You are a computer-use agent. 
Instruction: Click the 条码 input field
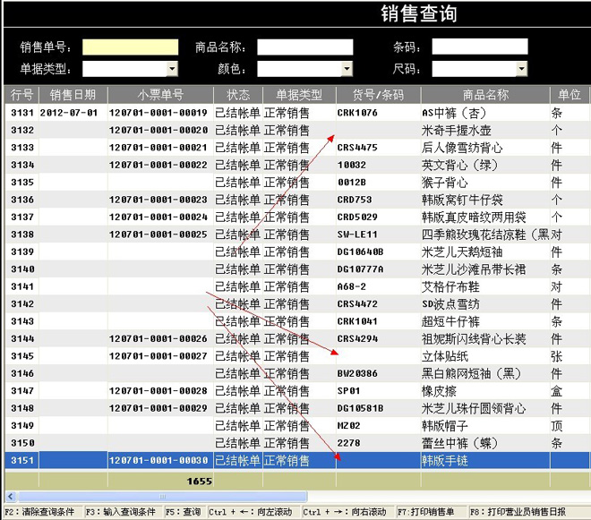coord(479,47)
